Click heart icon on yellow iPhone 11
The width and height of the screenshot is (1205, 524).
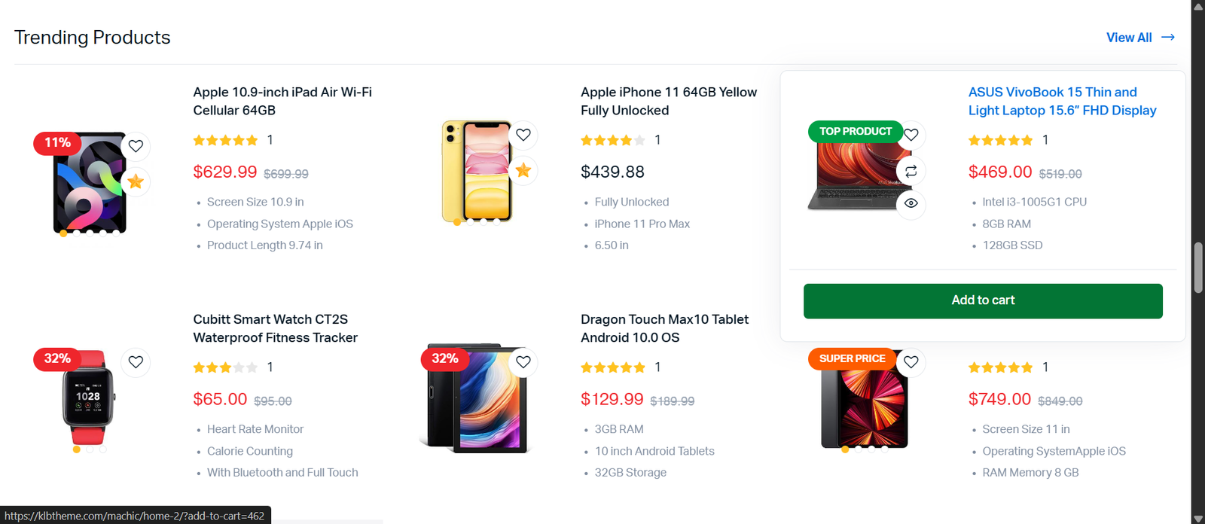point(523,135)
